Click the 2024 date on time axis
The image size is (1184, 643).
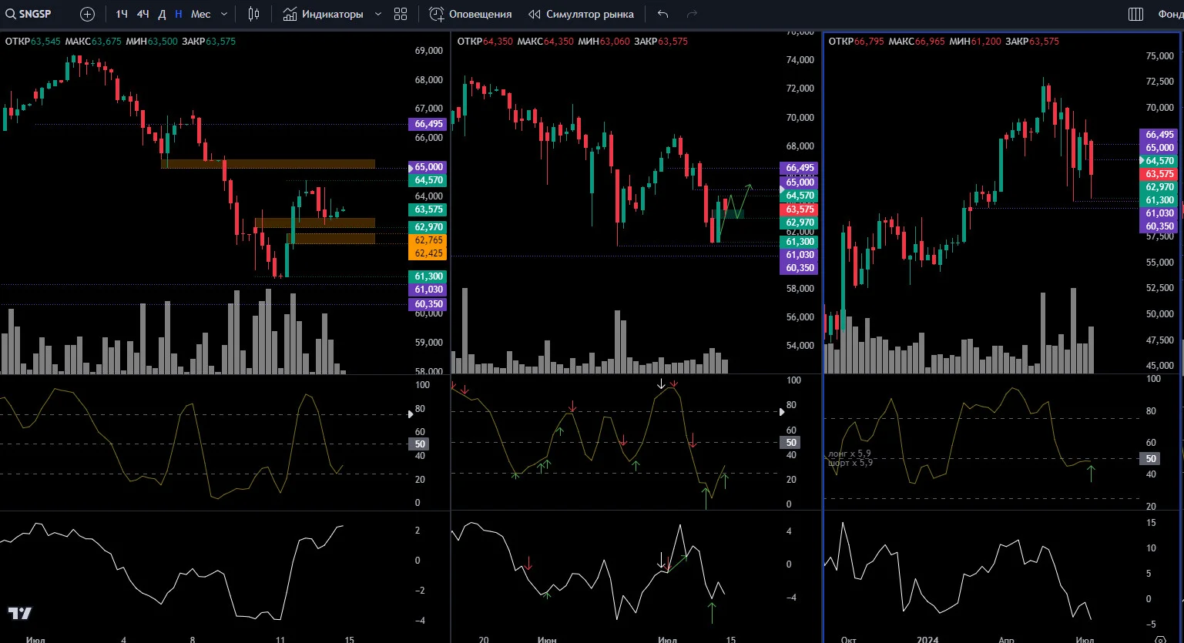927,639
